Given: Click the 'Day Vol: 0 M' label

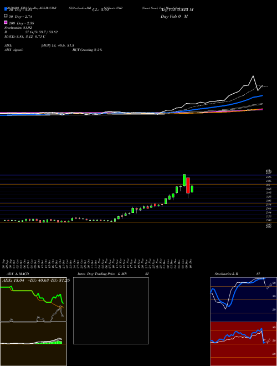Looking at the screenshot, I should [x=174, y=16].
